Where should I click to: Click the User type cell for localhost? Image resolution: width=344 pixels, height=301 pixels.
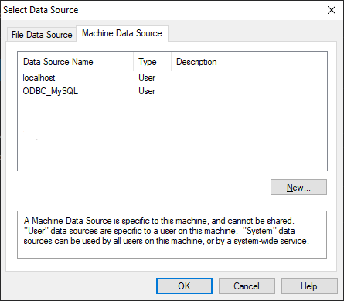point(147,78)
